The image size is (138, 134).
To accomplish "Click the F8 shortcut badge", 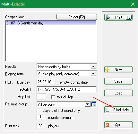I will point(129,17).
